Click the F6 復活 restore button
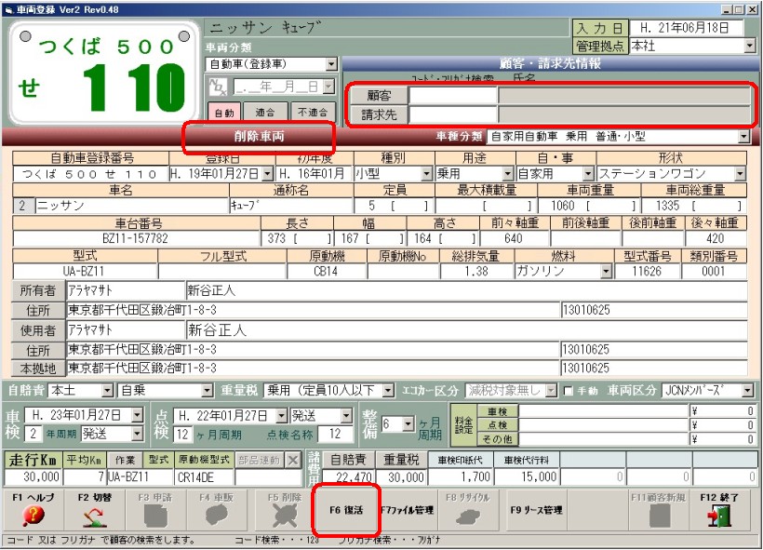This screenshot has height=550, width=763. [346, 510]
